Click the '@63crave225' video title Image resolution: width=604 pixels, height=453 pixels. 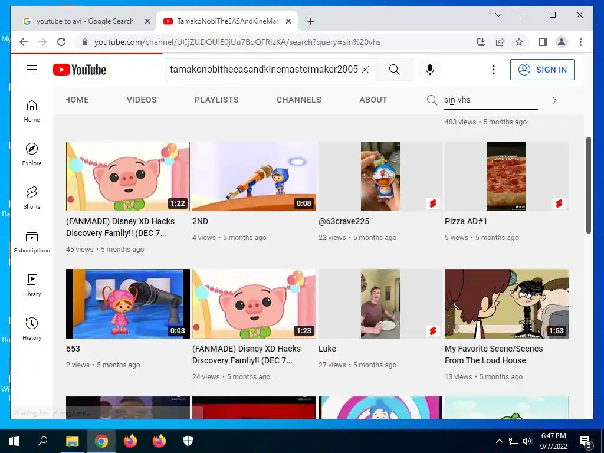[344, 222]
